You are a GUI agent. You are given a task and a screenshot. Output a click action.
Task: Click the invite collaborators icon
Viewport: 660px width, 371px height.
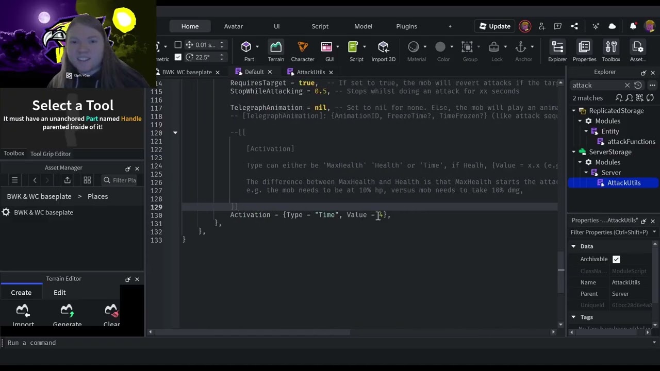pyautogui.click(x=541, y=26)
